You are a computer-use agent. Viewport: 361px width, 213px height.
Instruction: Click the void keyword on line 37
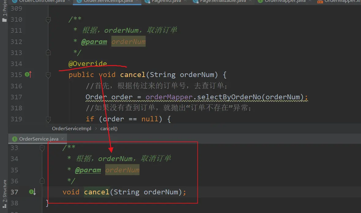pos(71,192)
